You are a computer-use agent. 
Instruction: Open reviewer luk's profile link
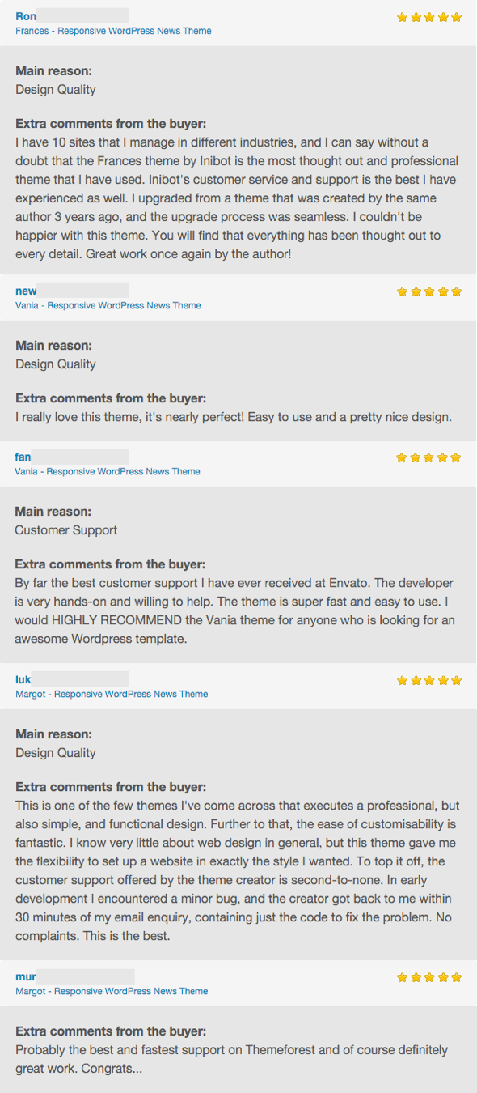click(23, 680)
